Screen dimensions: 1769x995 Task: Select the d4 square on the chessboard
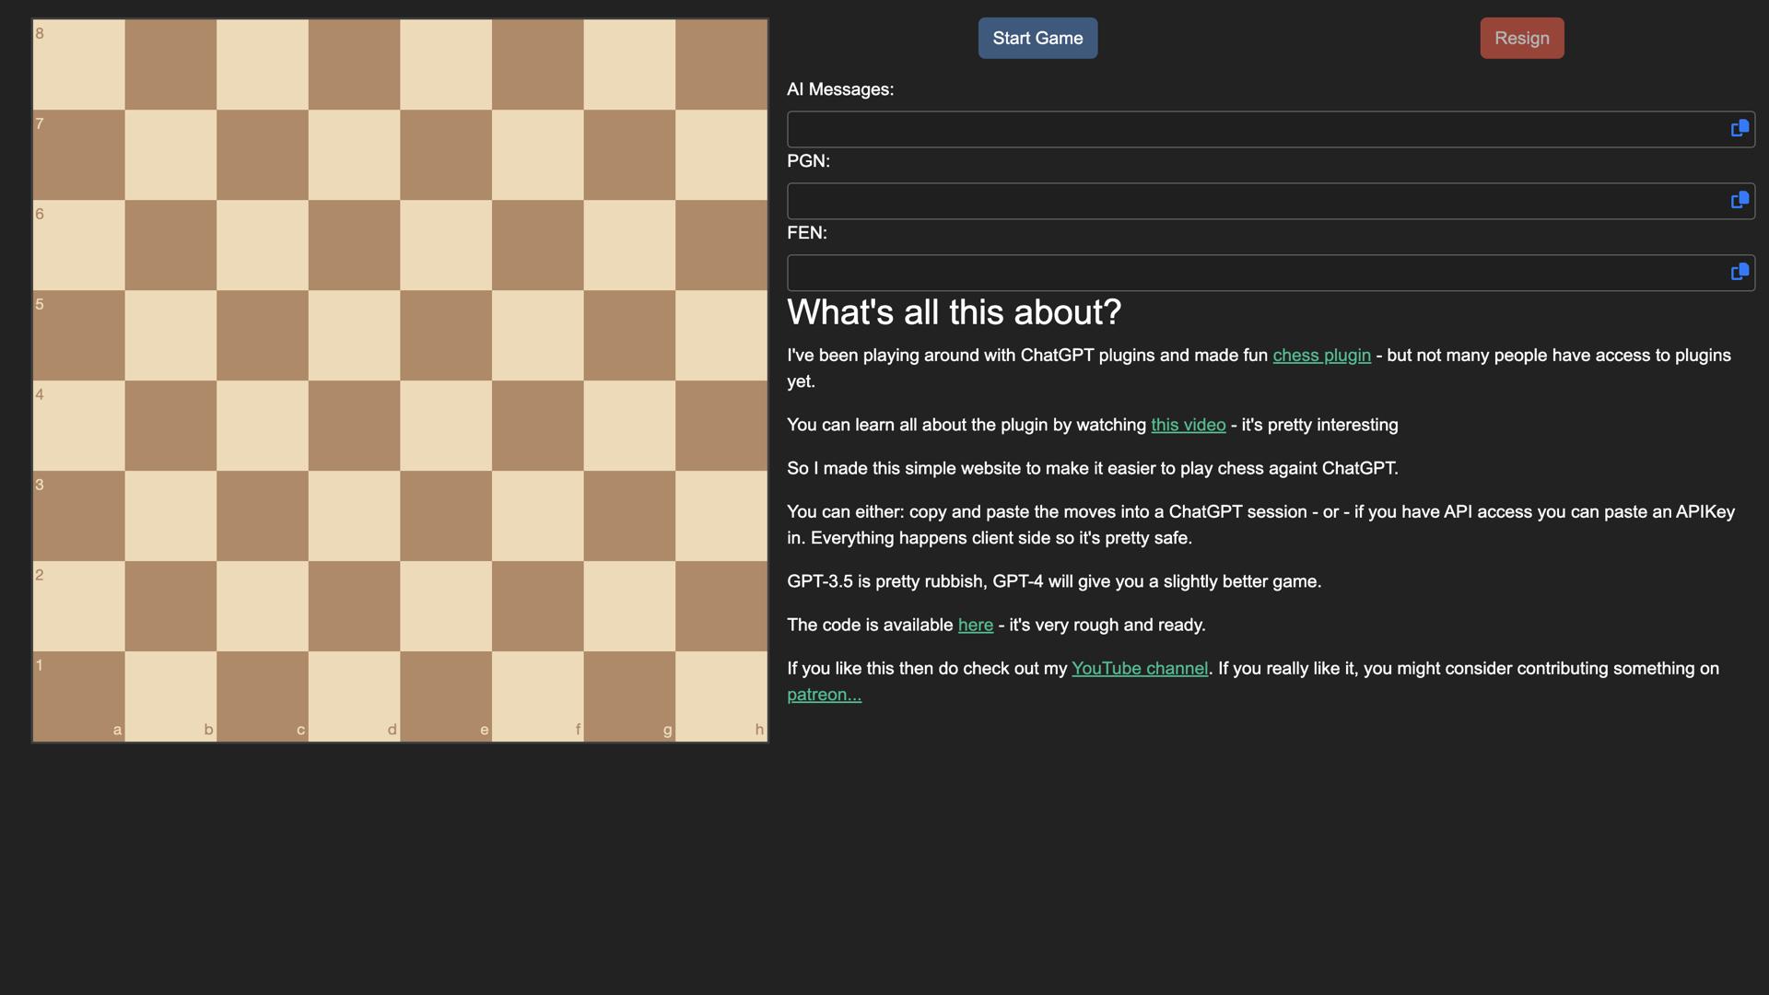354,426
